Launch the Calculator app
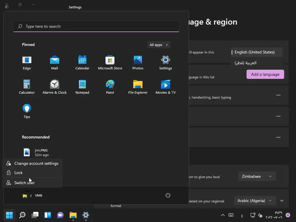 click(27, 87)
